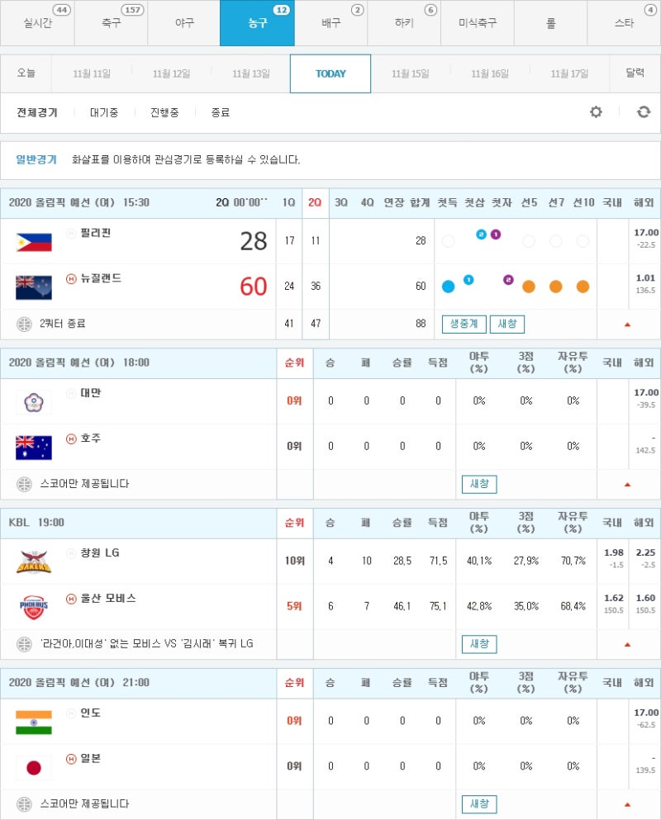Screen dimensions: 661x820
Task: Switch to the 축구 sport tab
Action: tap(111, 23)
